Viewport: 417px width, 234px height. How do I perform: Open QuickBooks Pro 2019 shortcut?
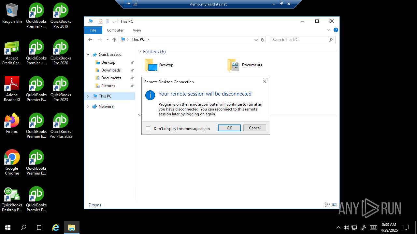point(61,16)
